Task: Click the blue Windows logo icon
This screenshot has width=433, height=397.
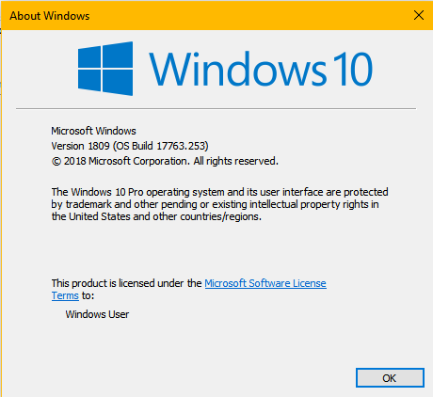Action: (105, 69)
